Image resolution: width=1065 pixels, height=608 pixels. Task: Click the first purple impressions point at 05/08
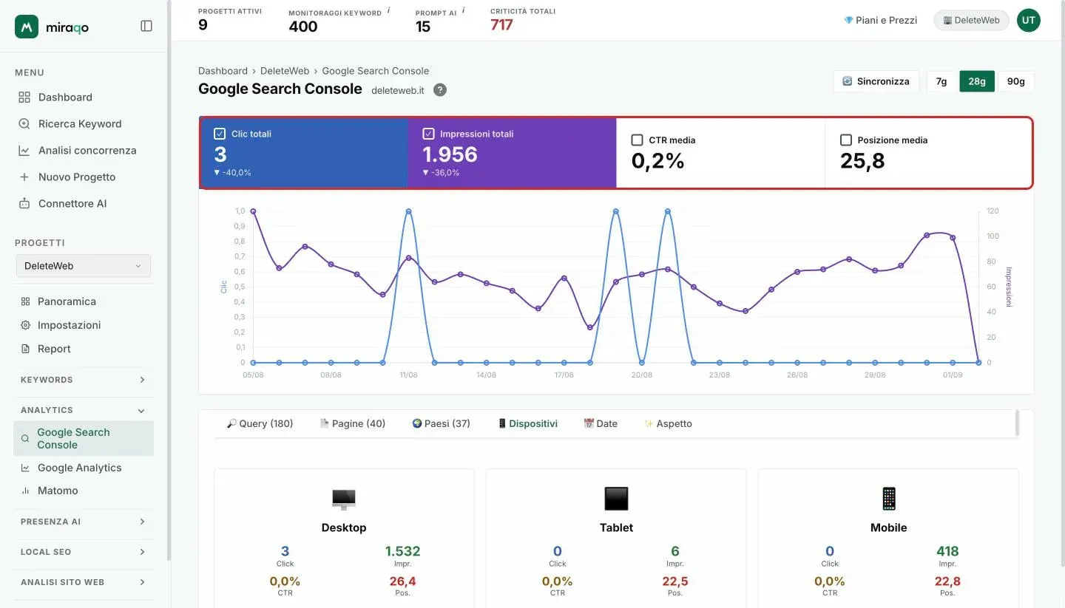click(253, 211)
